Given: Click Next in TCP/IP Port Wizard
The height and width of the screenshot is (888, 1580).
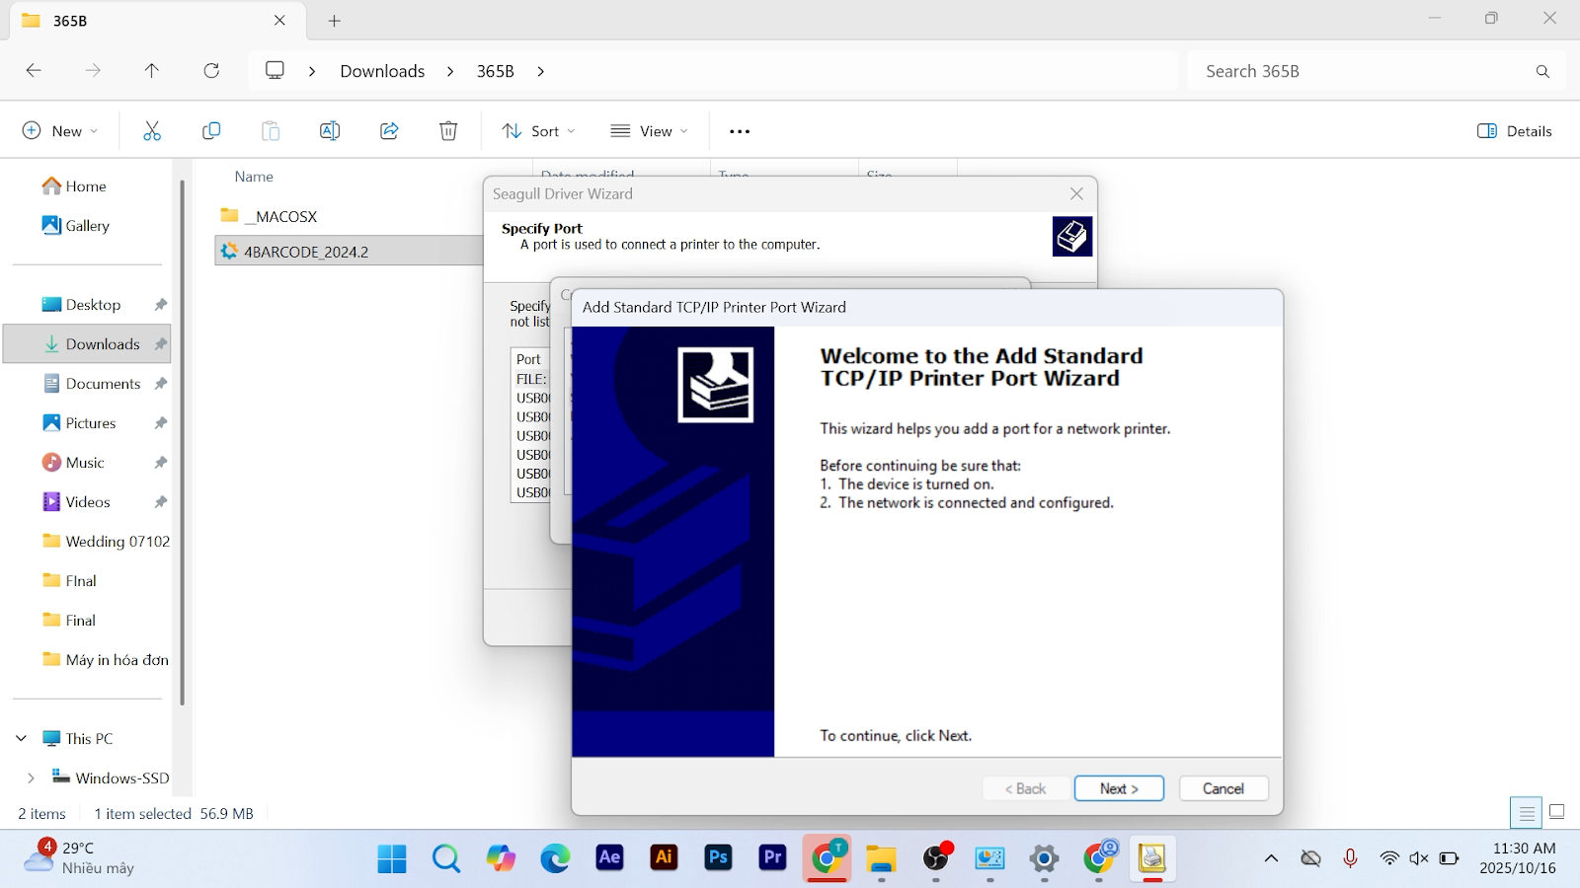Looking at the screenshot, I should point(1119,788).
